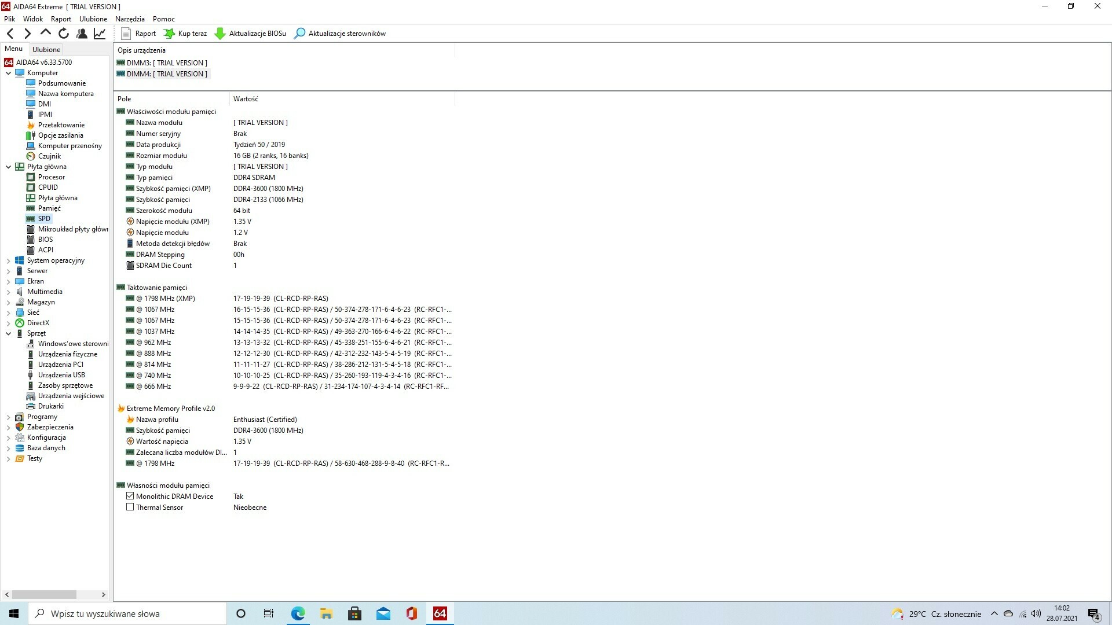Open Opcje zasilania item
1112x625 pixels.
point(60,135)
